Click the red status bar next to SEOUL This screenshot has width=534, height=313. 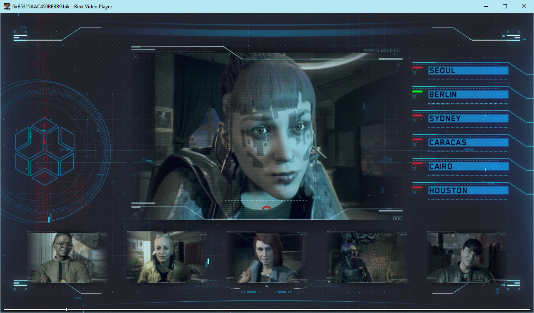coord(417,67)
